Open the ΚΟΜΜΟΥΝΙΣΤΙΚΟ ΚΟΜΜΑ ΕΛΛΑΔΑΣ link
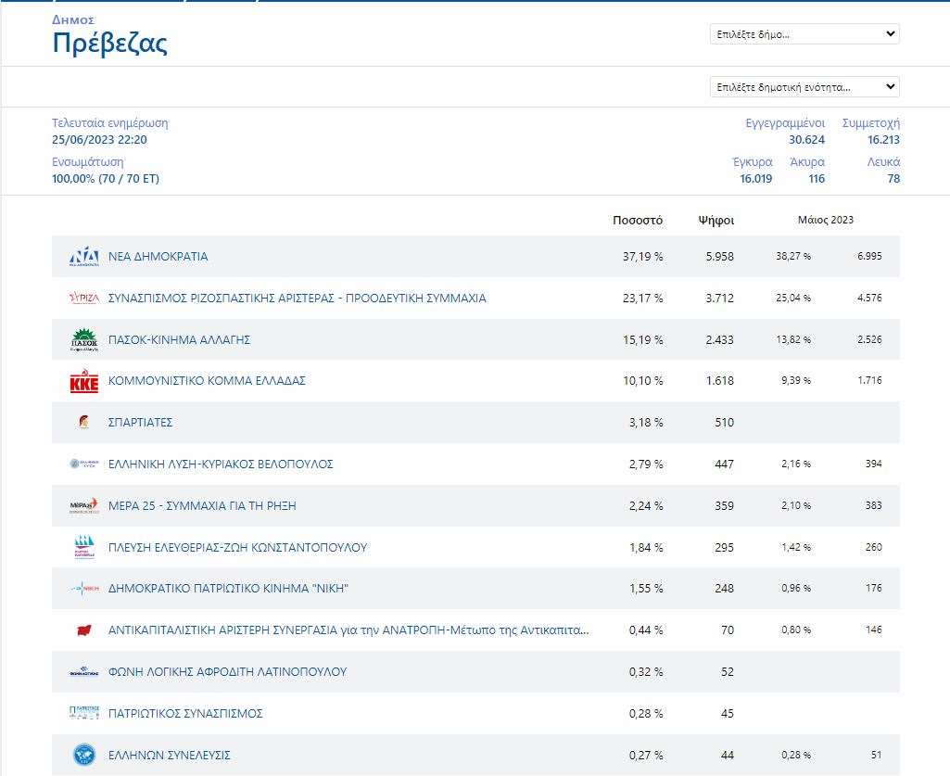The height and width of the screenshot is (776, 950). point(207,381)
